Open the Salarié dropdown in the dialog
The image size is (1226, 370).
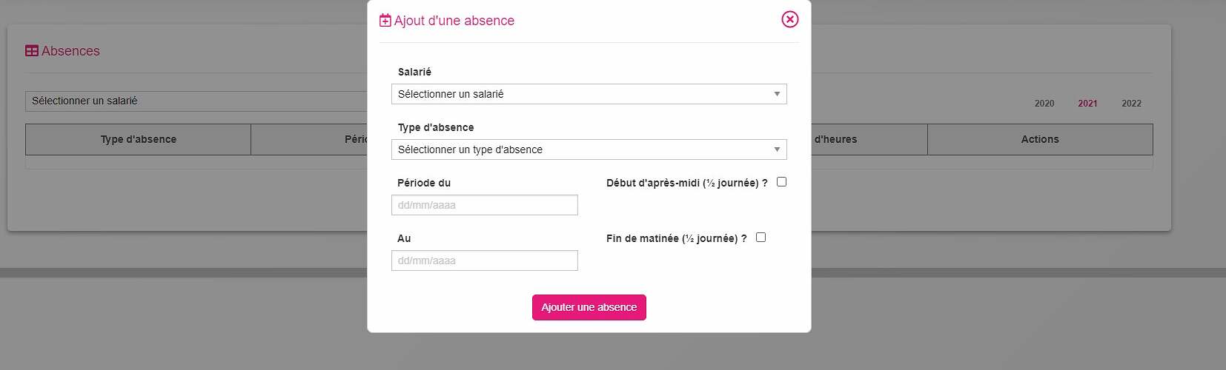(589, 94)
